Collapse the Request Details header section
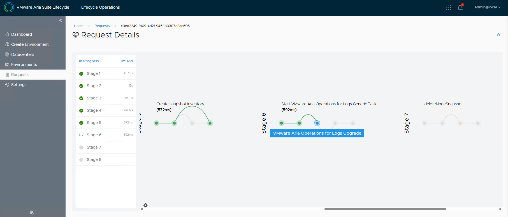 coord(498,35)
